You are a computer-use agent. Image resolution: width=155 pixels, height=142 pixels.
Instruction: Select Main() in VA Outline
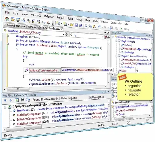[124, 71]
